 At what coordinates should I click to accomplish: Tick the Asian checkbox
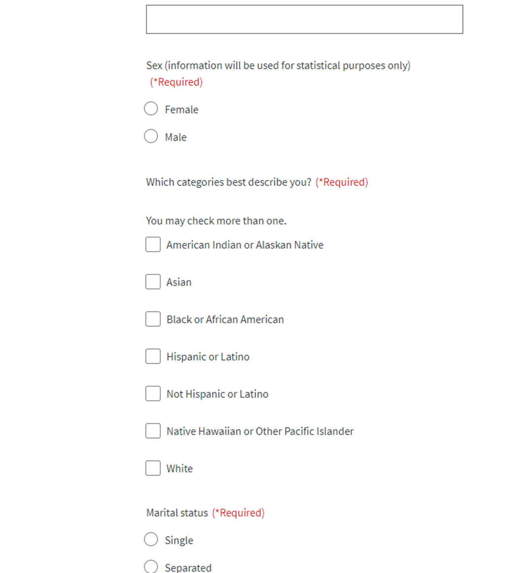(153, 282)
